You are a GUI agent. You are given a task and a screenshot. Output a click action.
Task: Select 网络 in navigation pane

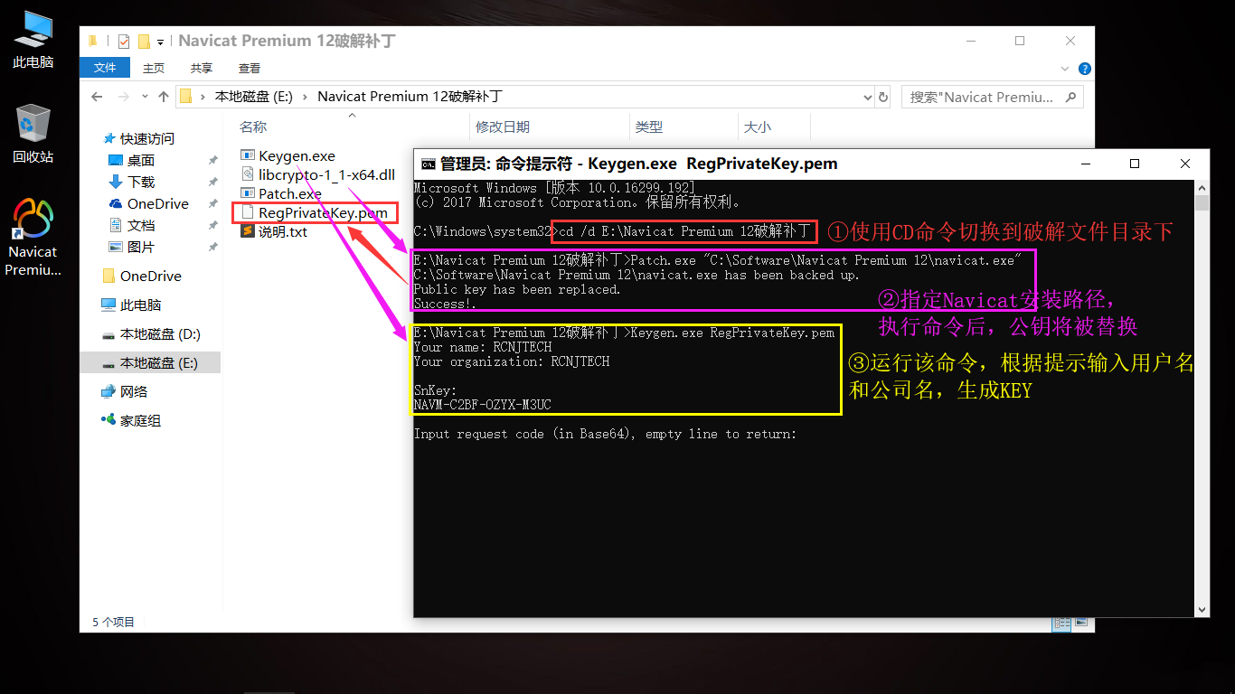pyautogui.click(x=134, y=391)
